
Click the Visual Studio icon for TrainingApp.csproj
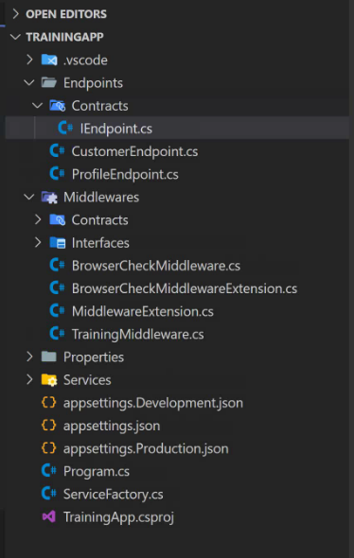point(49,516)
